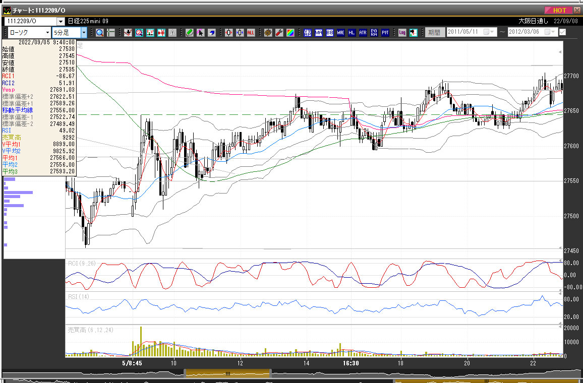Toggle the checkbox after the end date
The height and width of the screenshot is (383, 583).
coord(562,32)
